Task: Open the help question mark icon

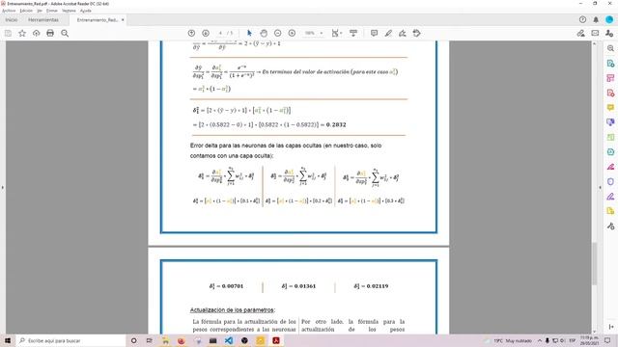Action: tap(582, 19)
